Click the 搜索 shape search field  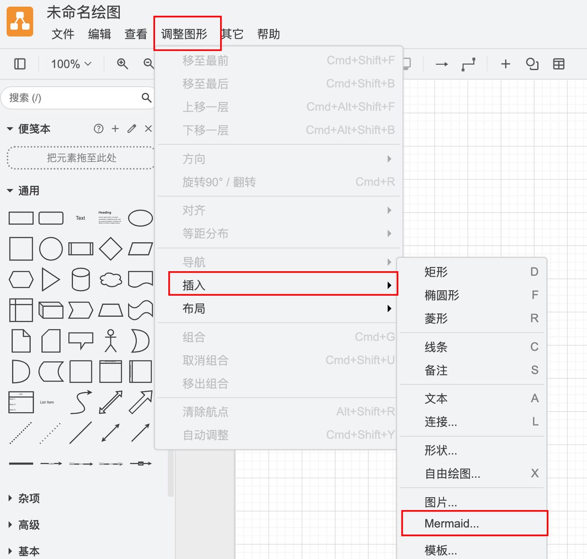click(x=73, y=98)
